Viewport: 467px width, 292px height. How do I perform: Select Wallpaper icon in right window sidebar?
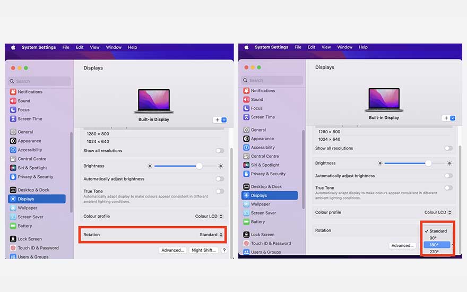pos(246,204)
